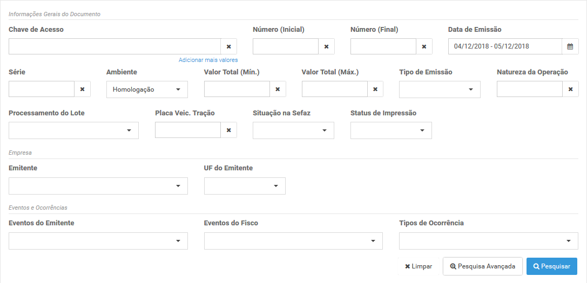Expand the Tipos de Ocorrência dropdown

coord(489,241)
